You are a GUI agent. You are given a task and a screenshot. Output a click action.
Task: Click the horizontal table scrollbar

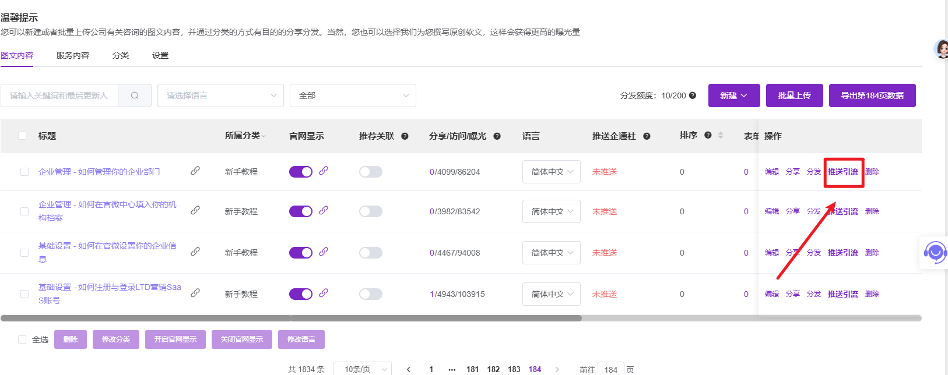coord(292,319)
